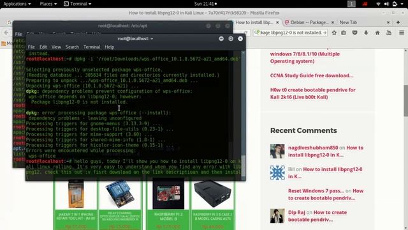This screenshot has height=230, width=408.
Task: Click the Firefox reload button
Action: pos(246,33)
